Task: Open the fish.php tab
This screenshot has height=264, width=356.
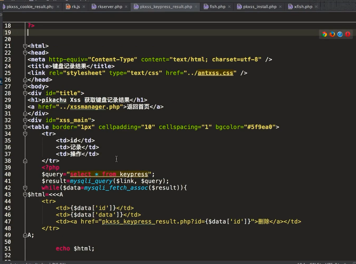Action: pyautogui.click(x=217, y=7)
